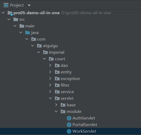The image size is (141, 135).
Task: Click the pro05-demo-all-in-one module icon
Action: pos(10,13)
